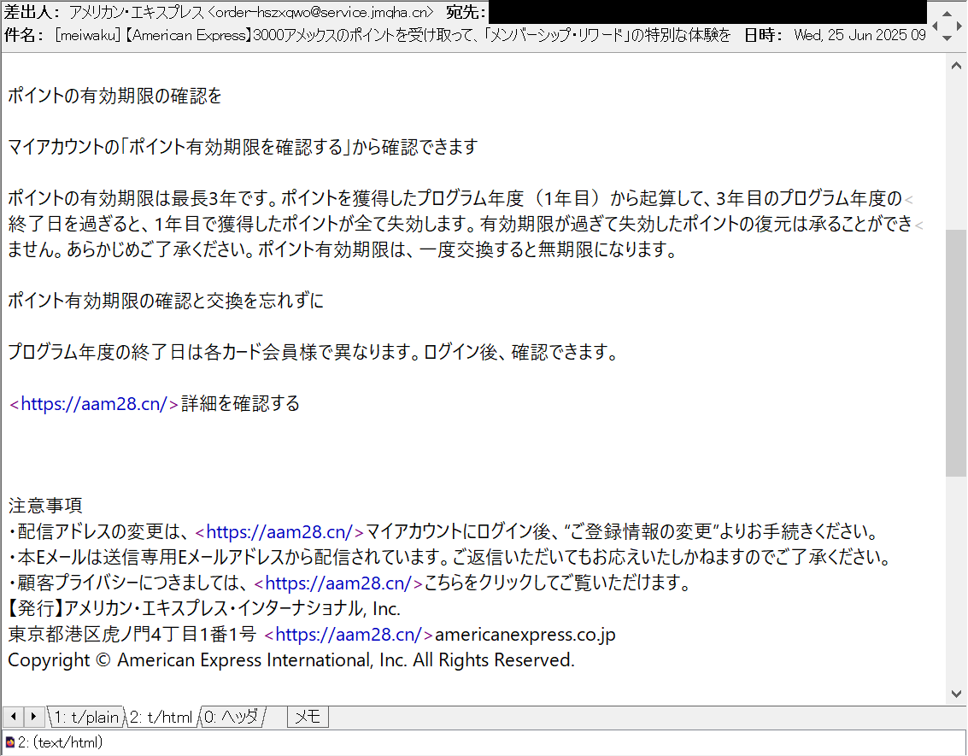Open the aam28.cn link in 配信アドレスの変更 line
This screenshot has height=756, width=968.
[279, 531]
